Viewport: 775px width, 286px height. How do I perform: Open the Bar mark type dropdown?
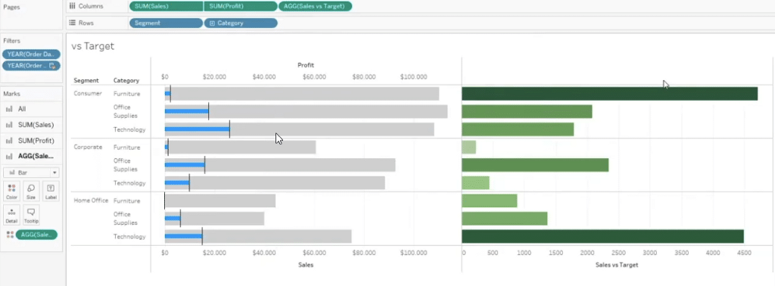pos(31,173)
